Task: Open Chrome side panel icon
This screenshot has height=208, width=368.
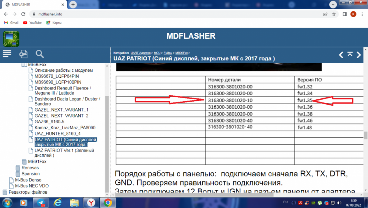Action: 344,14
